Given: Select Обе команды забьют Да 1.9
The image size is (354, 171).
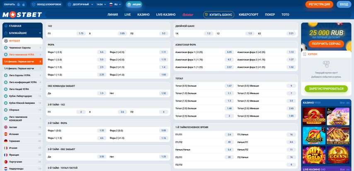Looking at the screenshot, I should coord(102,93).
